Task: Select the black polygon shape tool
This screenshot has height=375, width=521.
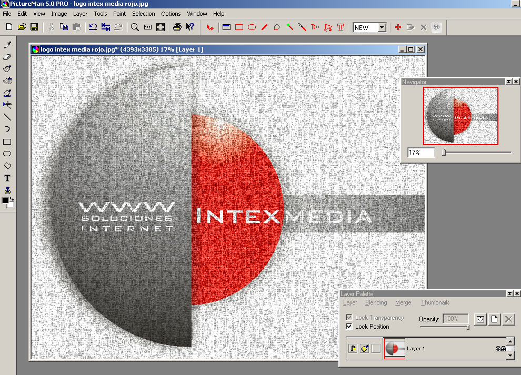Action: pyautogui.click(x=7, y=166)
